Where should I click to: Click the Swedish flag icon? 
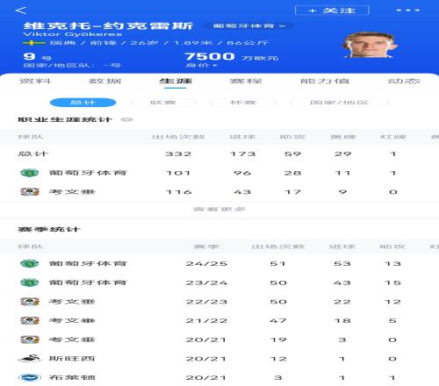click(x=34, y=43)
